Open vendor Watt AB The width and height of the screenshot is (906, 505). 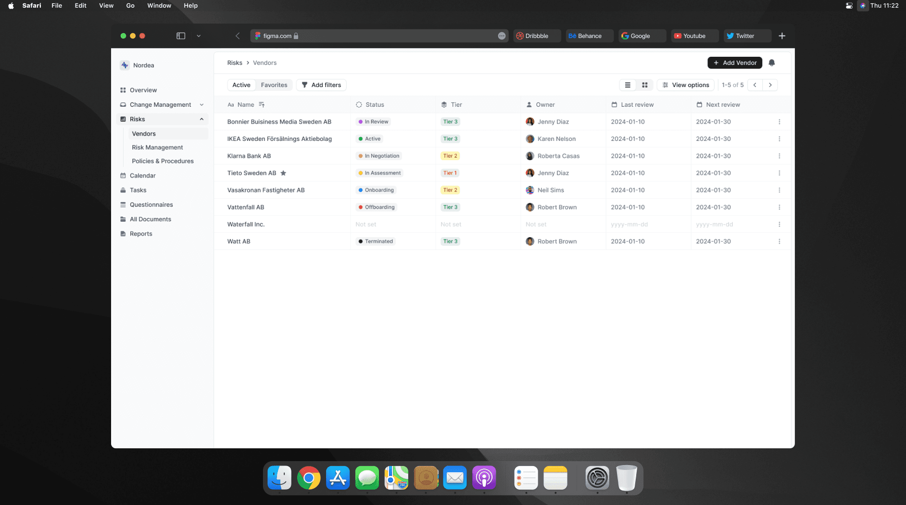pos(239,241)
